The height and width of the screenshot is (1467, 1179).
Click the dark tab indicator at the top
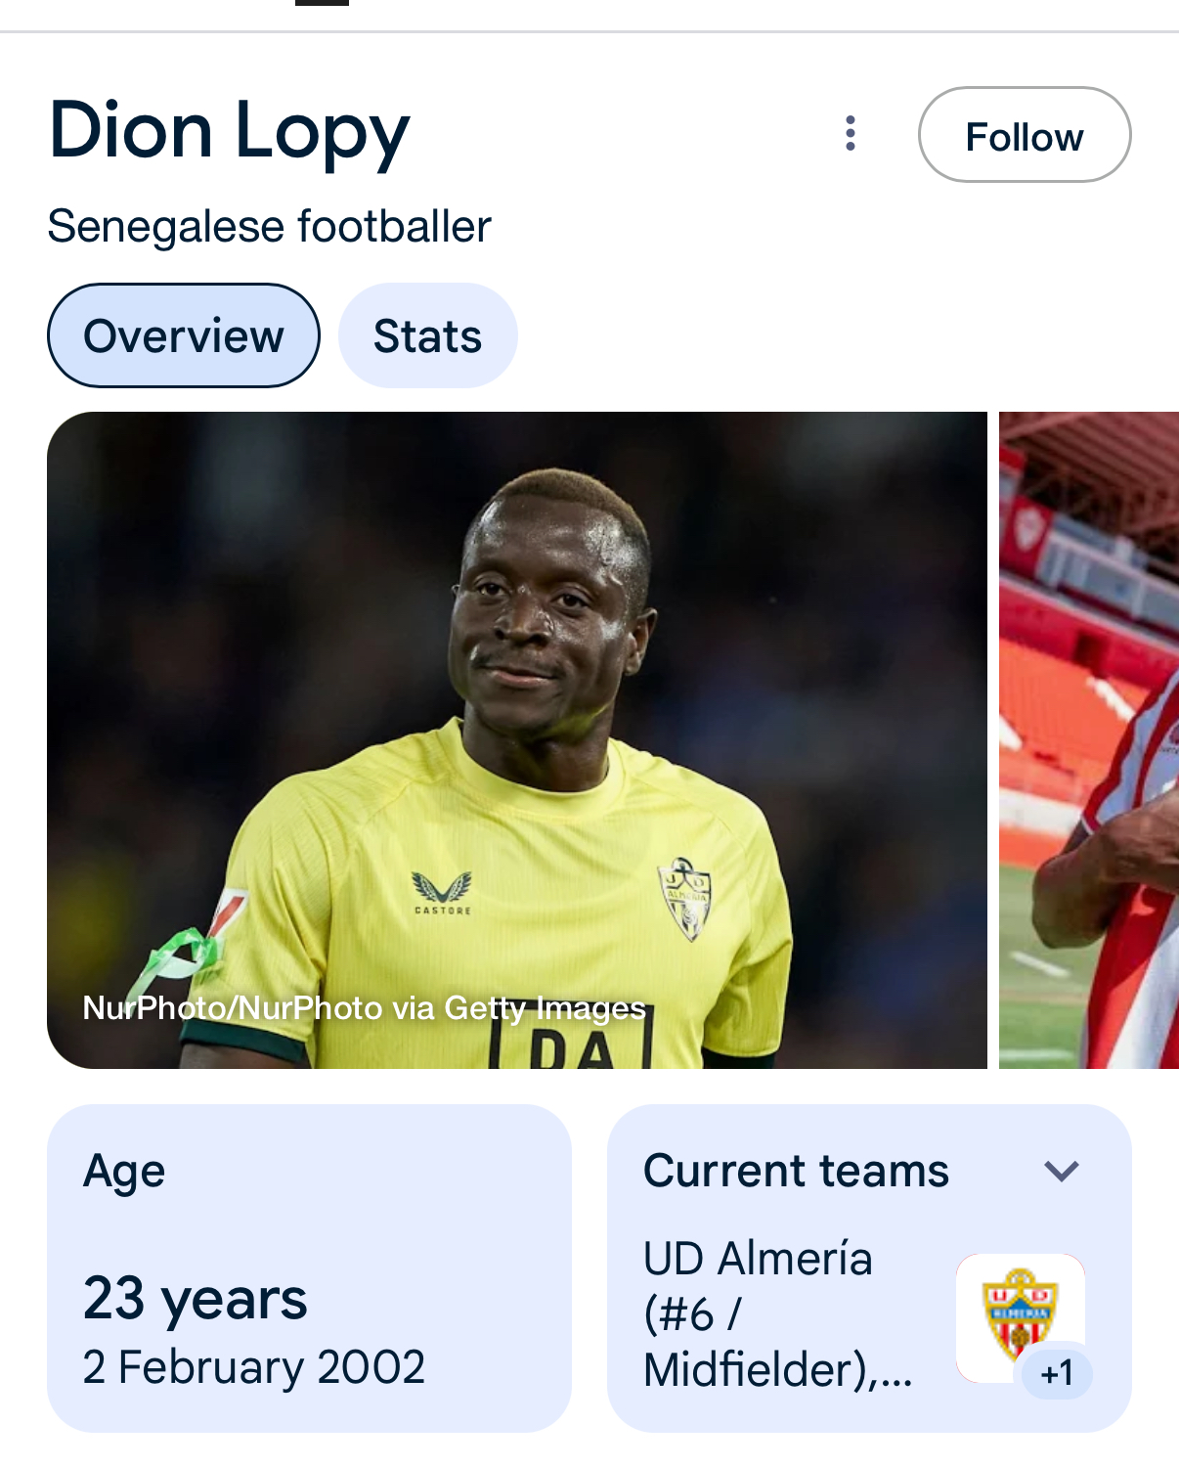(x=322, y=3)
